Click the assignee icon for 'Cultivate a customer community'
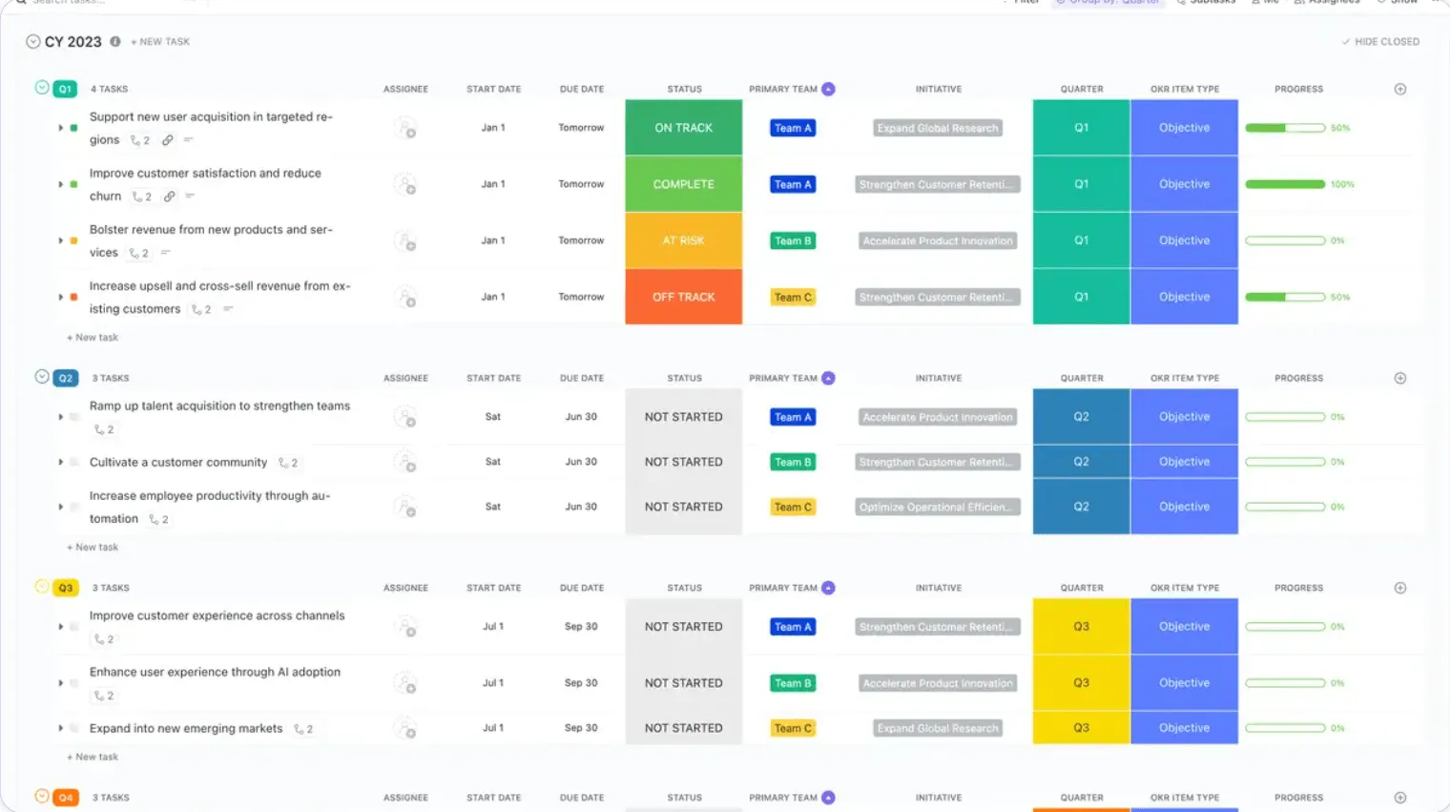Screen dimensions: 1450x812 (405, 462)
